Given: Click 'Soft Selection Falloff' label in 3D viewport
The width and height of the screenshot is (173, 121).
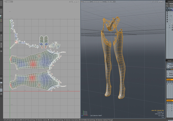Looking at the screenshot, I should coord(96,115).
